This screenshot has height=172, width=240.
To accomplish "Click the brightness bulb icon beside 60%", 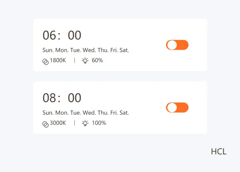I will (85, 61).
